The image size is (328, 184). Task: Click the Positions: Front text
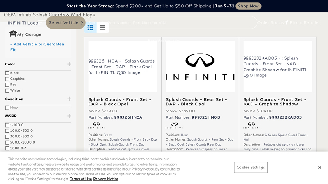100,135
